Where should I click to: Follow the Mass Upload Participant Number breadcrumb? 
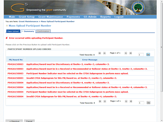point(58,21)
